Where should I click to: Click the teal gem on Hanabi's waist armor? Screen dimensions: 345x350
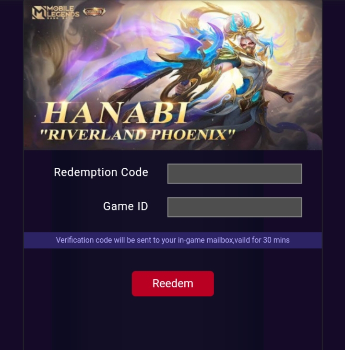(x=255, y=96)
